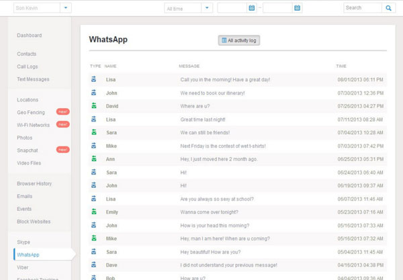Click the message 'How is your head this morning?'

coord(215,226)
